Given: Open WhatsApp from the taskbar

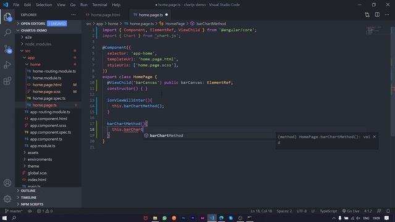Looking at the screenshot, I should pyautogui.click(x=165, y=218).
